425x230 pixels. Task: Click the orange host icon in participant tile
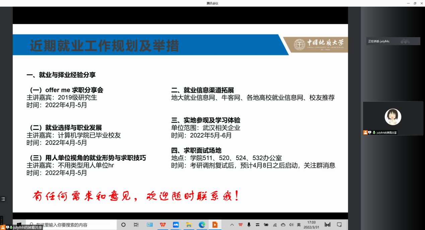365,133
